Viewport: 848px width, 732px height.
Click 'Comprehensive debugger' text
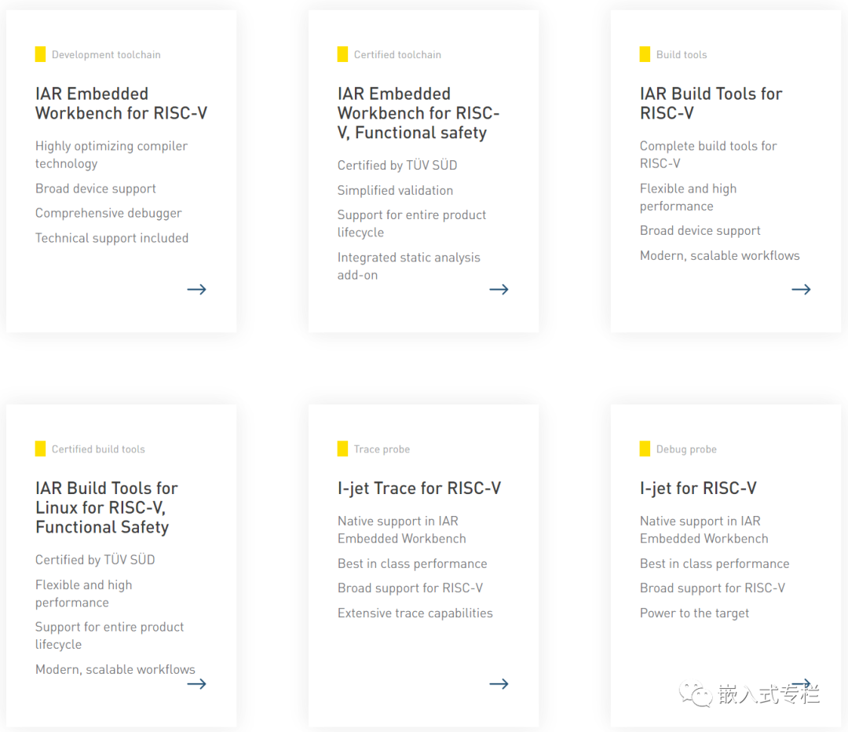[x=108, y=213]
